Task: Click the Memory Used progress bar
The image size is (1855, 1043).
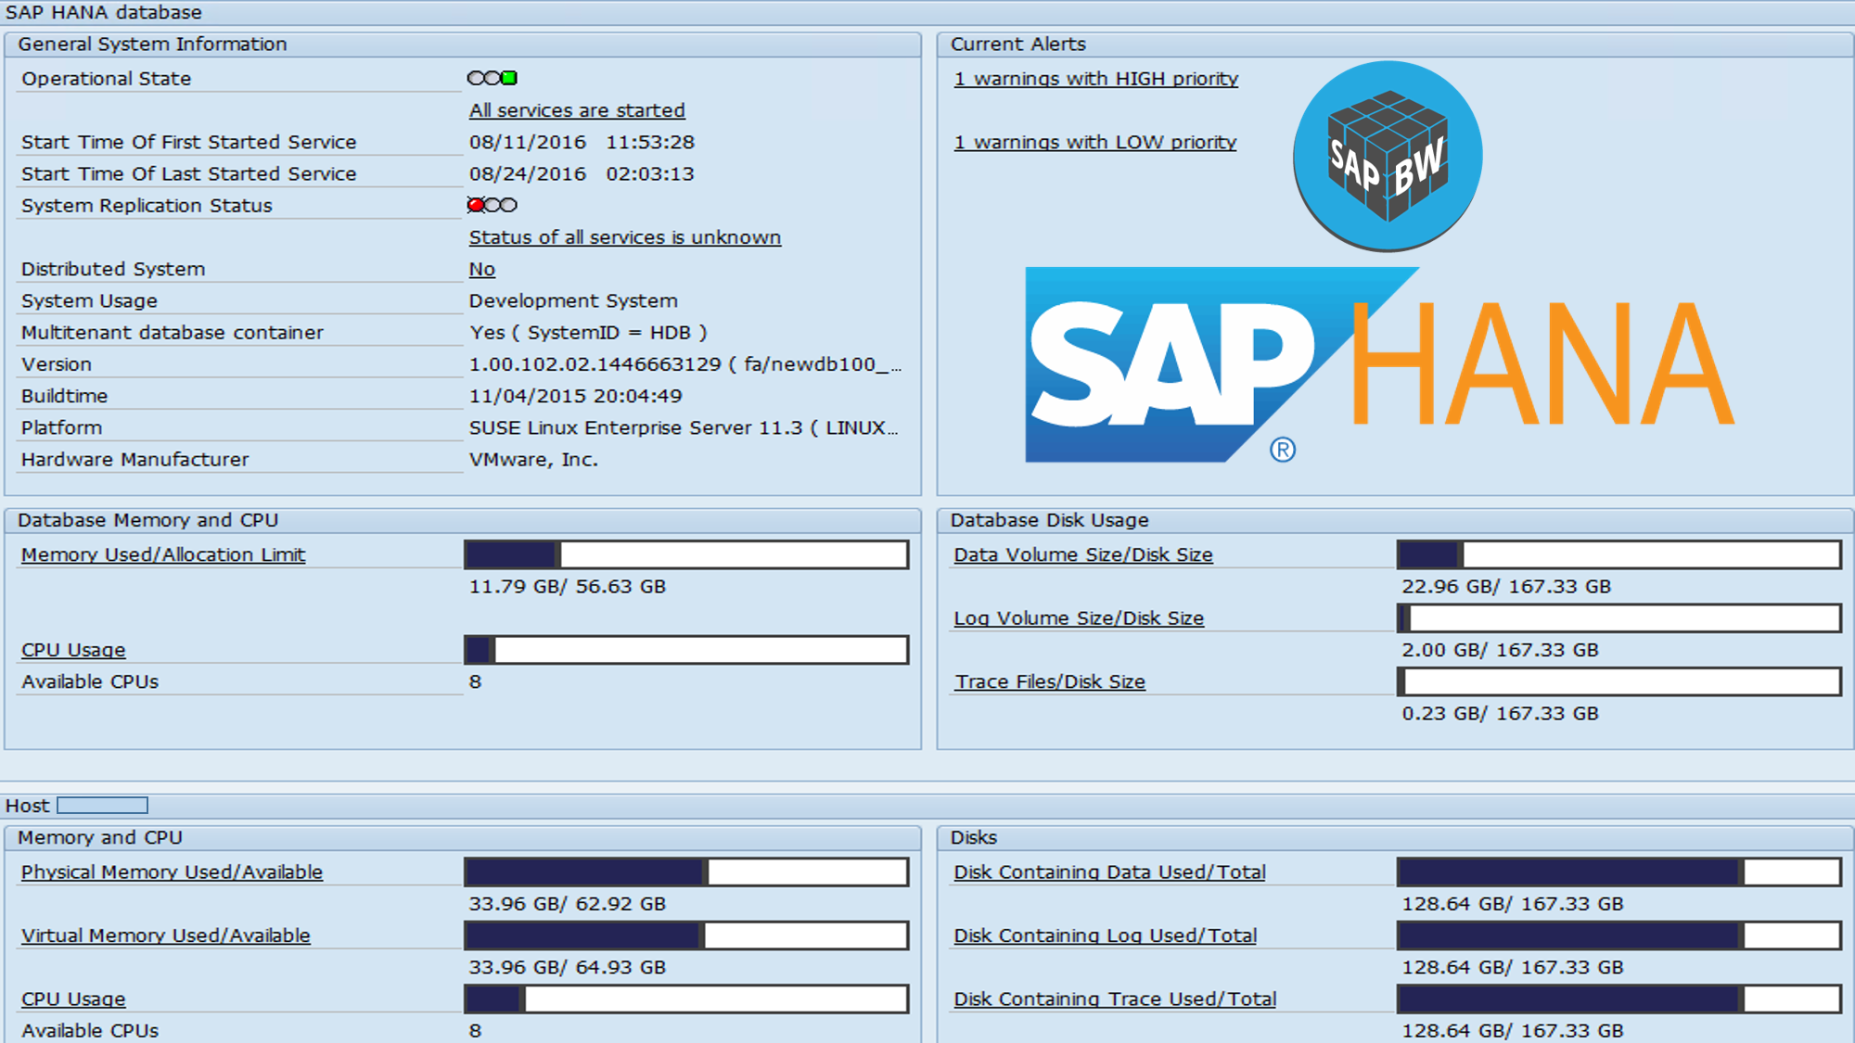Action: pyautogui.click(x=685, y=553)
